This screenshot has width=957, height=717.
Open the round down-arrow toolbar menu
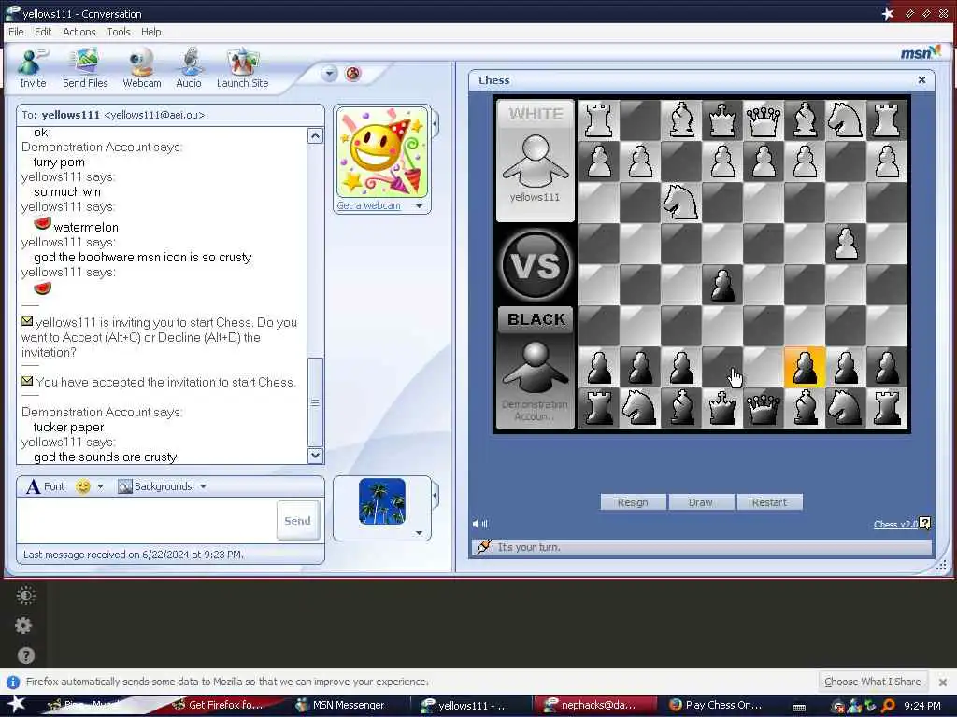click(329, 74)
